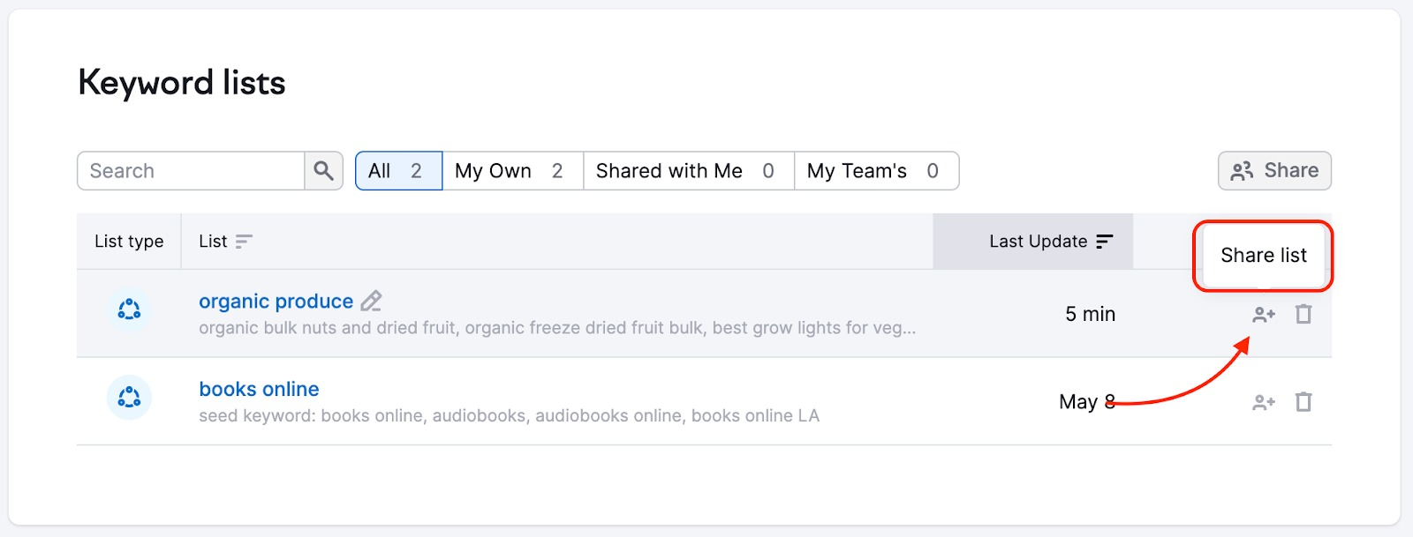This screenshot has height=537, width=1413.
Task: Click the Keyword lists page heading
Action: 182,83
